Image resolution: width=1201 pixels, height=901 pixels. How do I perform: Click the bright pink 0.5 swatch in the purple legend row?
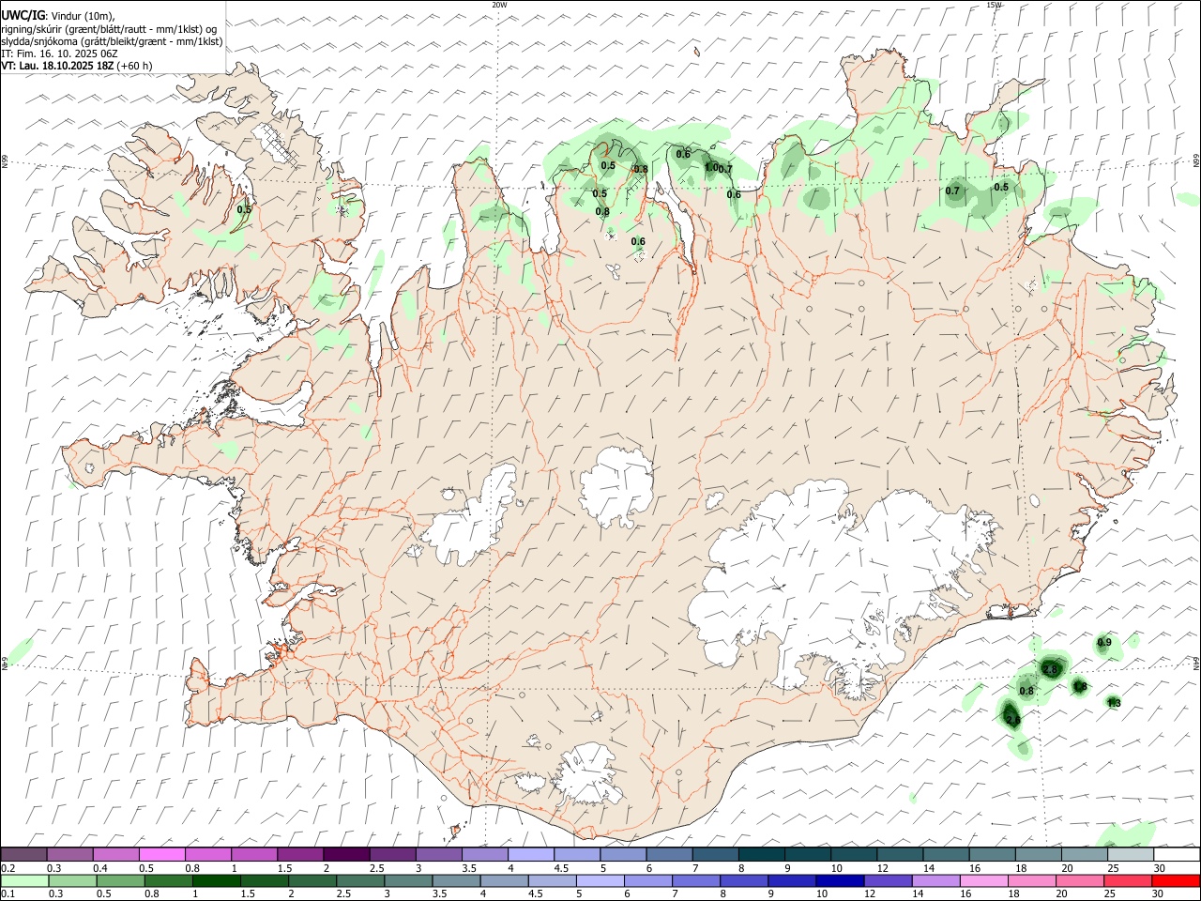click(x=161, y=854)
